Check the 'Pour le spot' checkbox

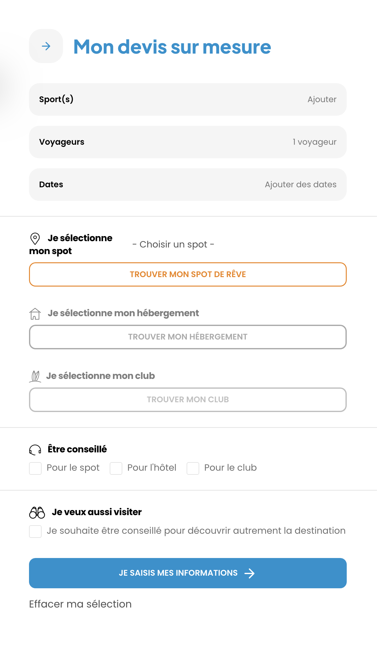pos(35,468)
